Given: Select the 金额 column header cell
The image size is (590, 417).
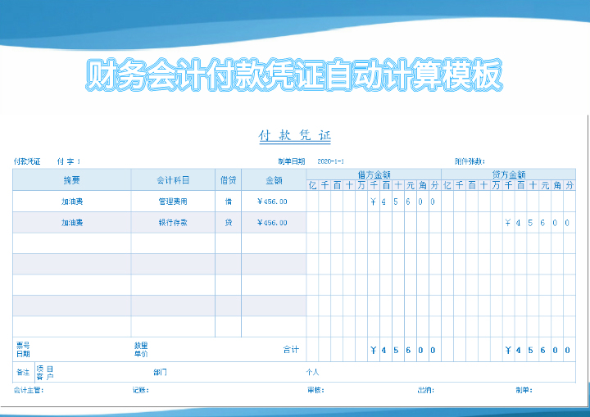Looking at the screenshot, I should click(274, 179).
